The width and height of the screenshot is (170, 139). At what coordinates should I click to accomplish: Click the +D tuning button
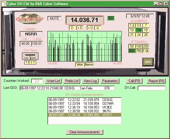tap(80, 28)
